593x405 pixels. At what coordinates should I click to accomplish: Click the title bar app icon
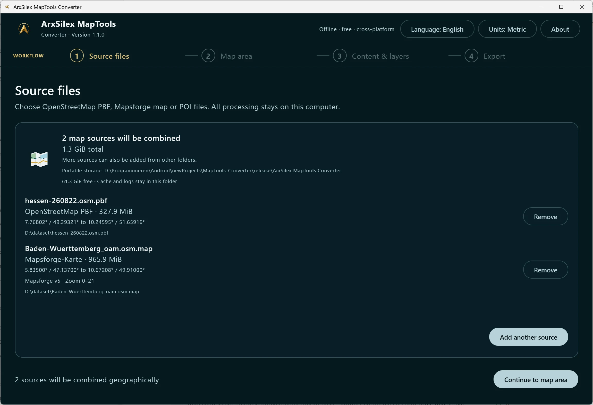click(7, 7)
